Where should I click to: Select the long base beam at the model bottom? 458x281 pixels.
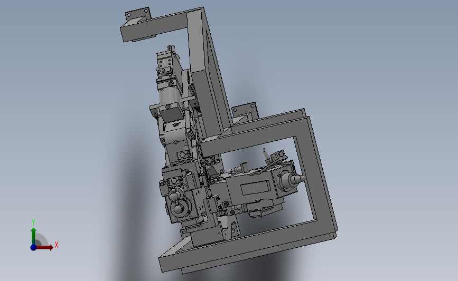pos(248,248)
